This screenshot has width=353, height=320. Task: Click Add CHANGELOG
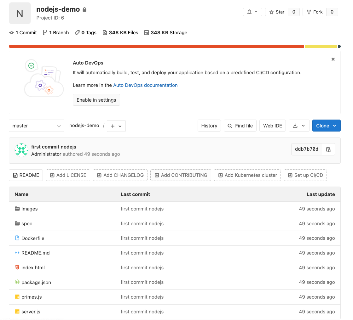pos(120,175)
